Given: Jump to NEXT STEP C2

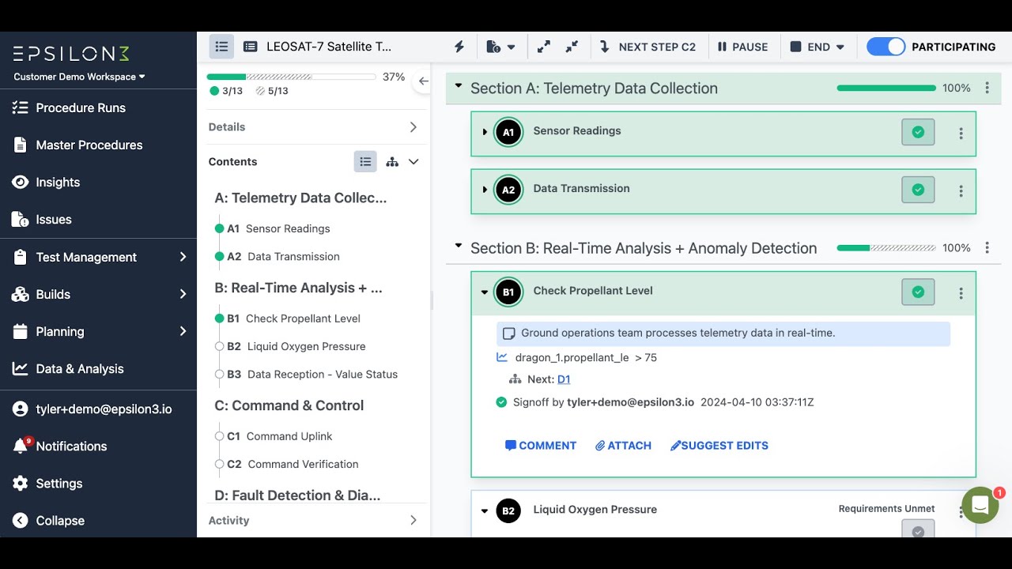Looking at the screenshot, I should point(648,47).
